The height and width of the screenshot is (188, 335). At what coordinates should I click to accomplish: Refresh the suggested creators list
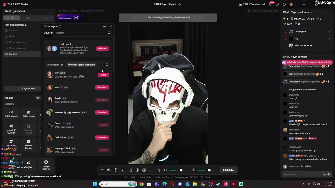coord(107,65)
